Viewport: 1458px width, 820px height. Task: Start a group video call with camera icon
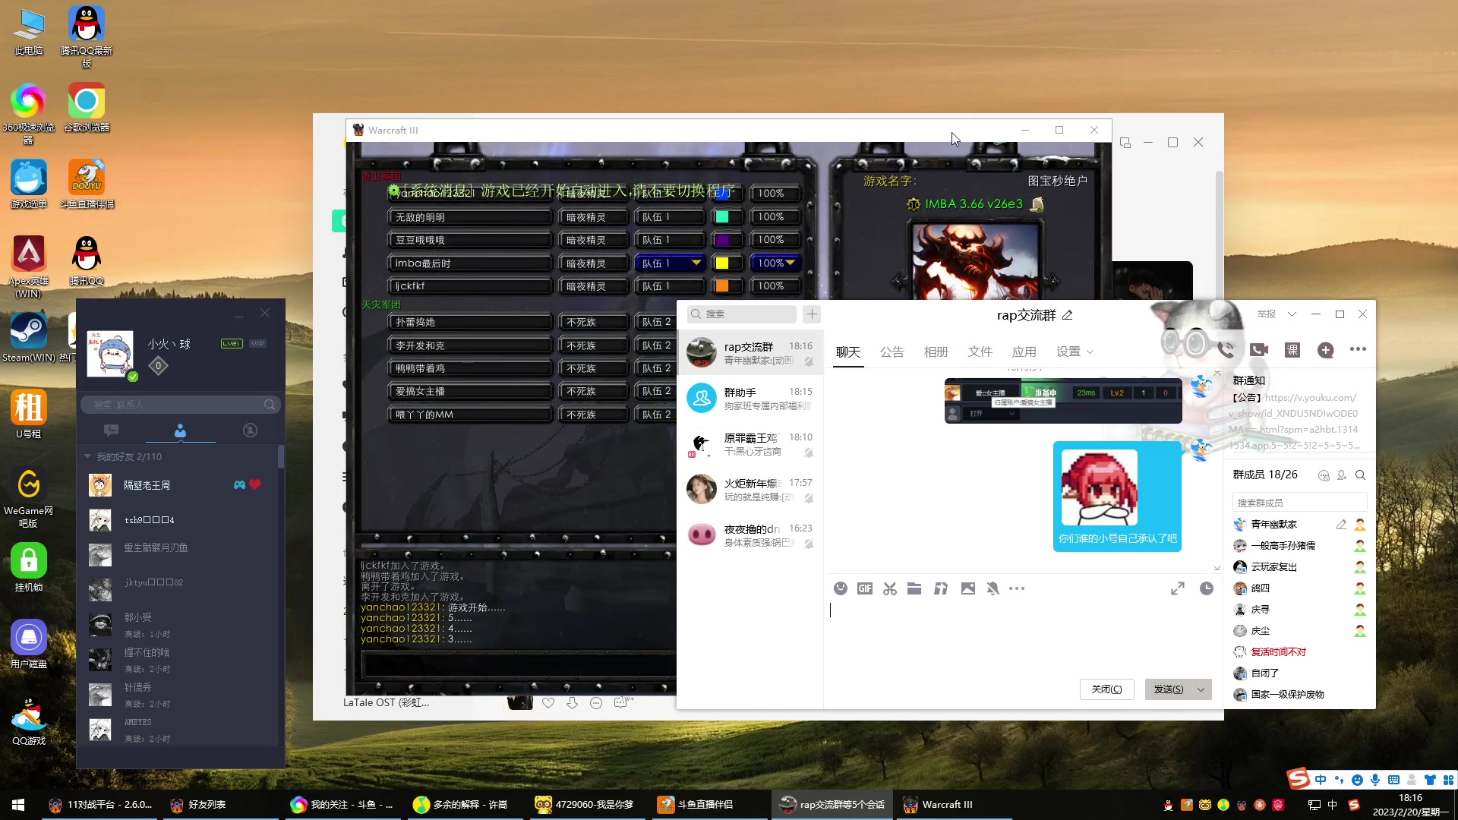click(1259, 350)
